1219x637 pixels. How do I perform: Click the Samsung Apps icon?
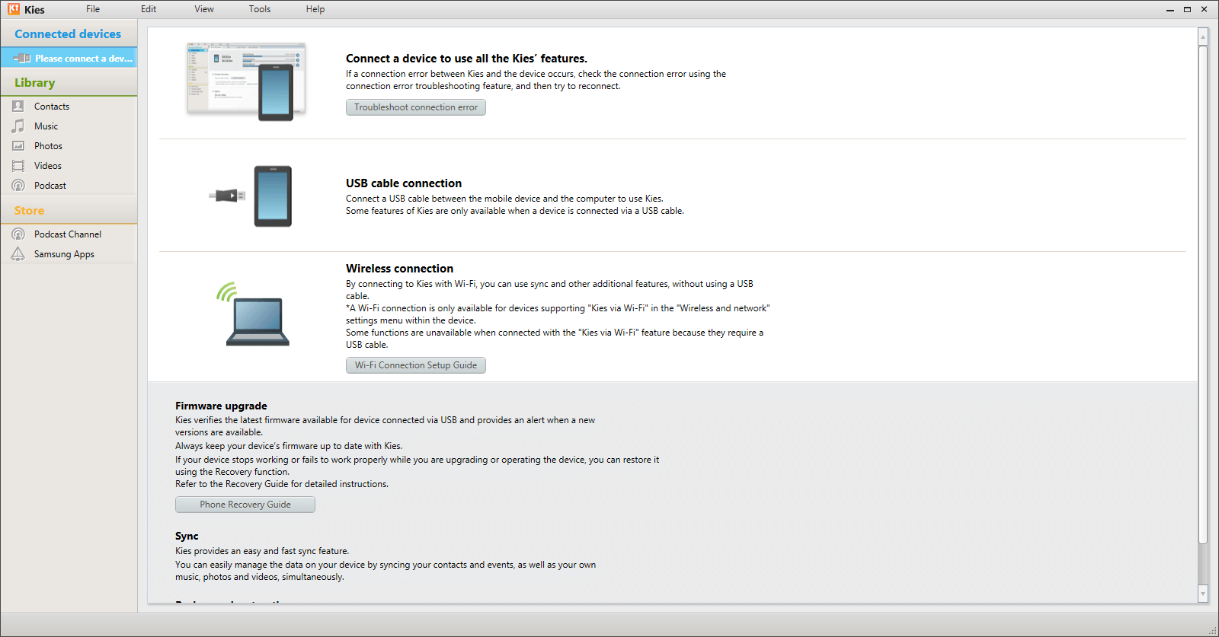[18, 254]
